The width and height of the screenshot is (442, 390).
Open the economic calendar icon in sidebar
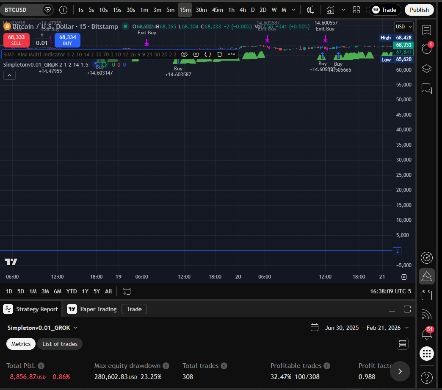[x=426, y=295]
